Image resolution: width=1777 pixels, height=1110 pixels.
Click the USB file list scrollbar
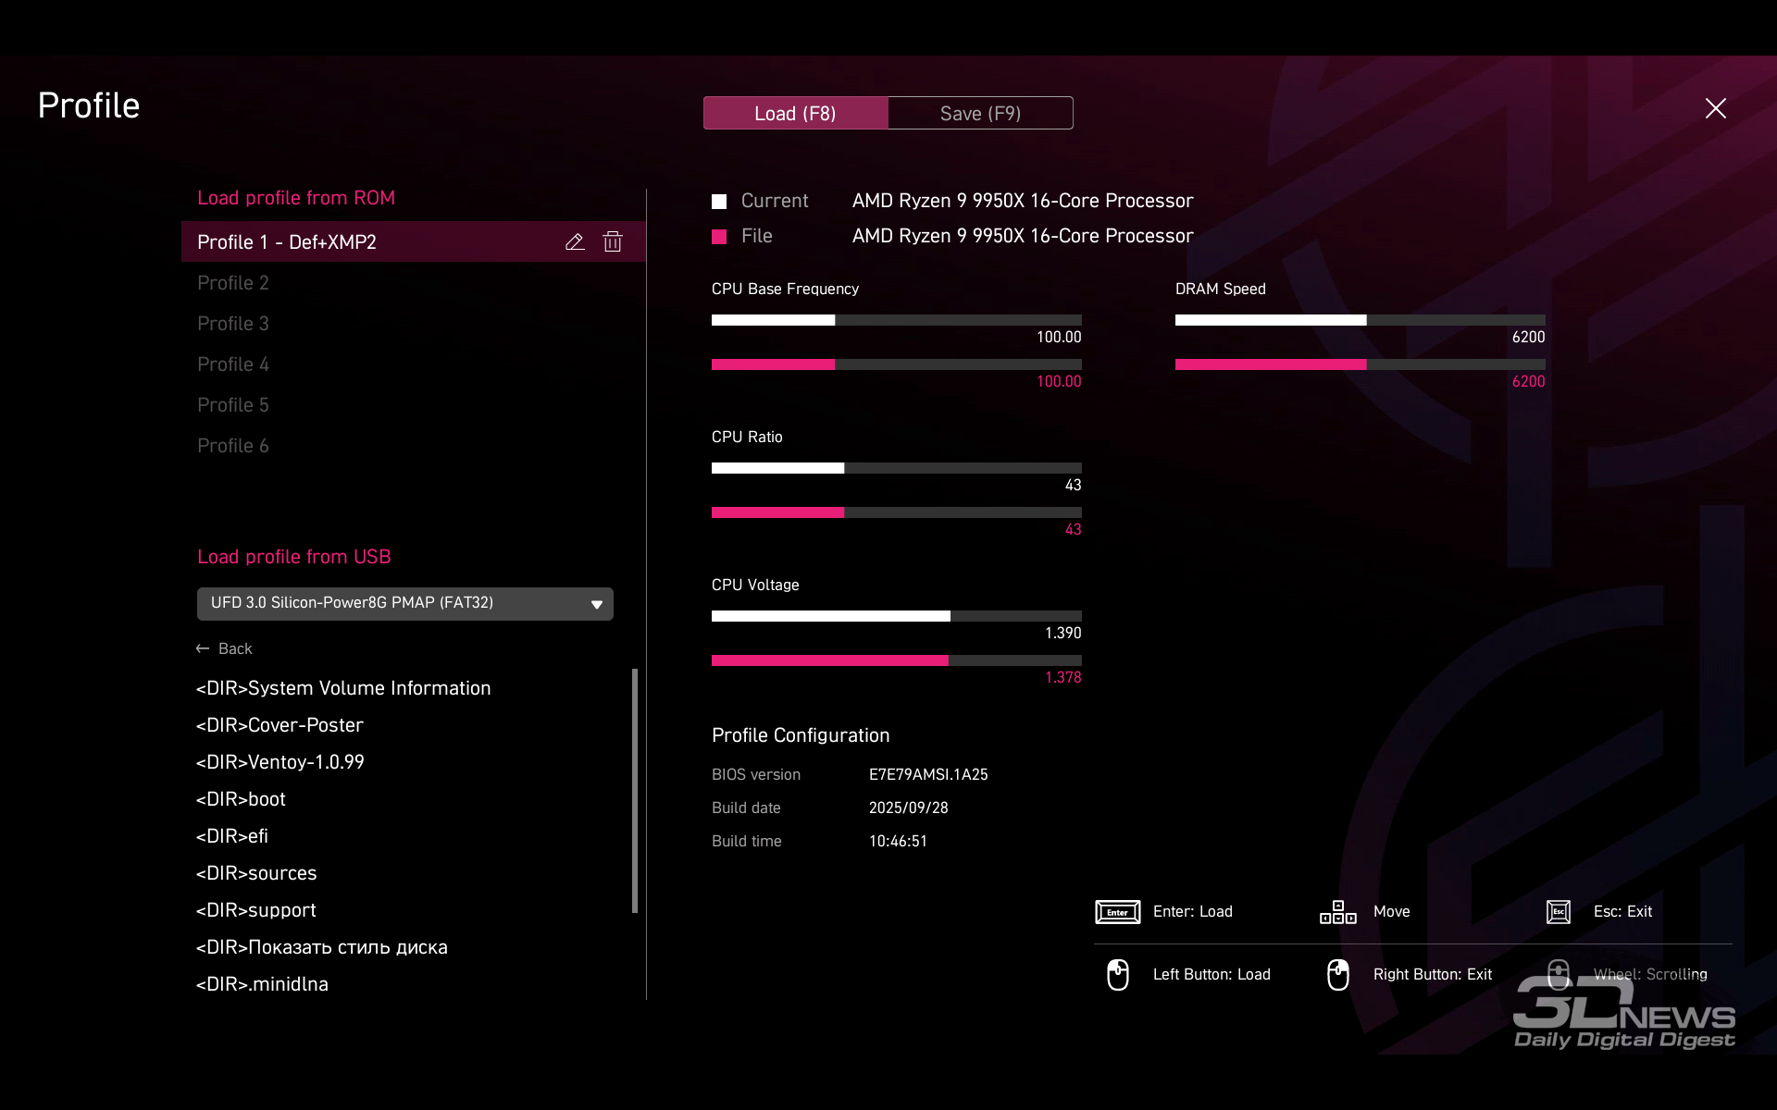[x=635, y=791]
